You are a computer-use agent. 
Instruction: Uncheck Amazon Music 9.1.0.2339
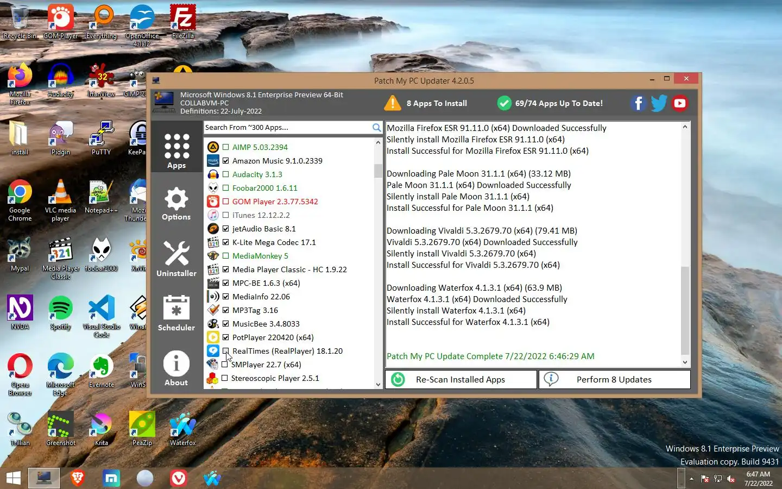pos(225,161)
